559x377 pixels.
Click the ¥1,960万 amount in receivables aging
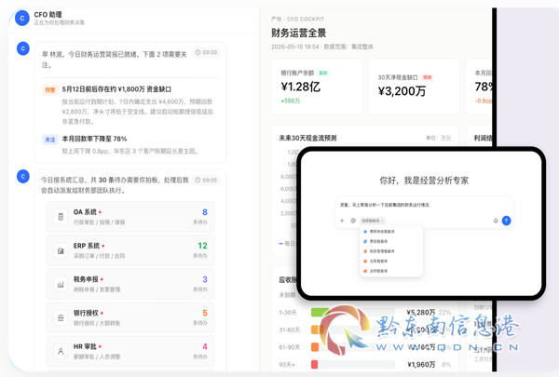click(x=421, y=365)
